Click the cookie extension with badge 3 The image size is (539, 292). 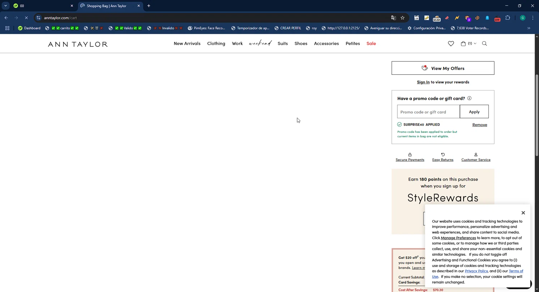coord(467,18)
